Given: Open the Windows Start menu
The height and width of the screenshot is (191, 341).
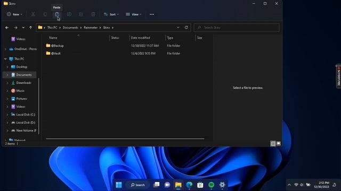Looking at the screenshot, I should pyautogui.click(x=119, y=185).
